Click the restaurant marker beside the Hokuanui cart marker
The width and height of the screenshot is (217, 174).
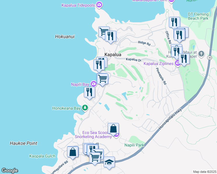pos(111,36)
